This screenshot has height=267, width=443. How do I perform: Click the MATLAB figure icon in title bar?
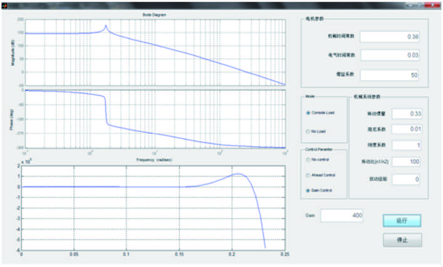tap(5, 5)
